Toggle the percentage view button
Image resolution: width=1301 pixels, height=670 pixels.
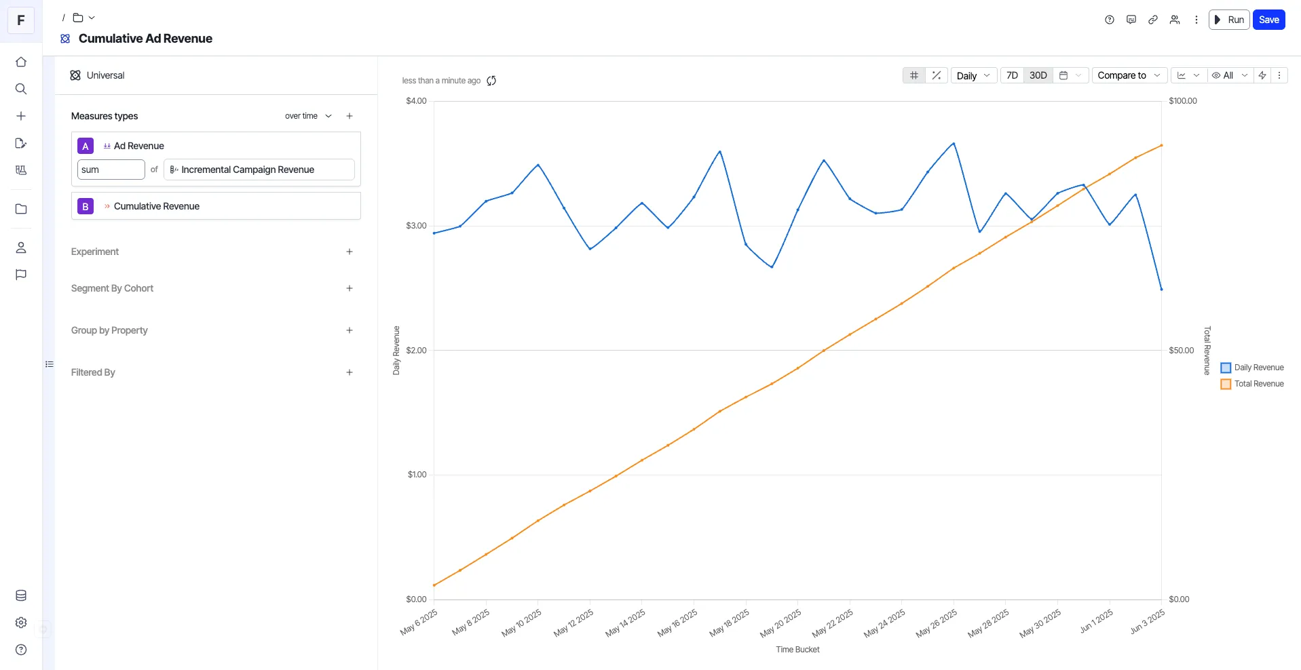coord(937,75)
